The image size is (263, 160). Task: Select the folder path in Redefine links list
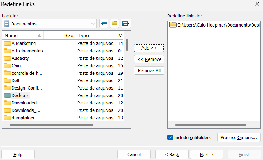click(x=214, y=25)
